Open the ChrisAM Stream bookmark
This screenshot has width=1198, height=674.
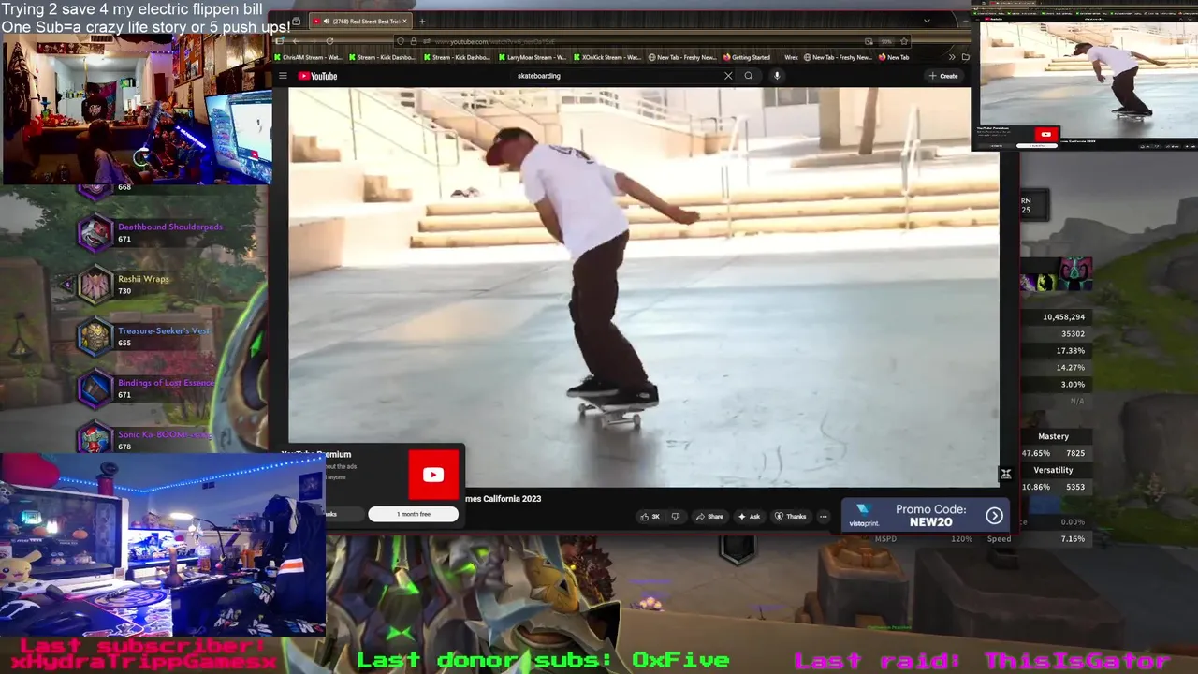click(310, 57)
